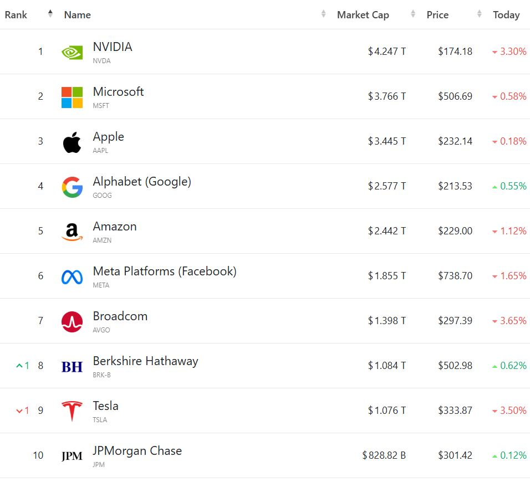Viewport: 530px width, 482px height.
Task: Click Tesla's rank change down indicator
Action: point(23,411)
